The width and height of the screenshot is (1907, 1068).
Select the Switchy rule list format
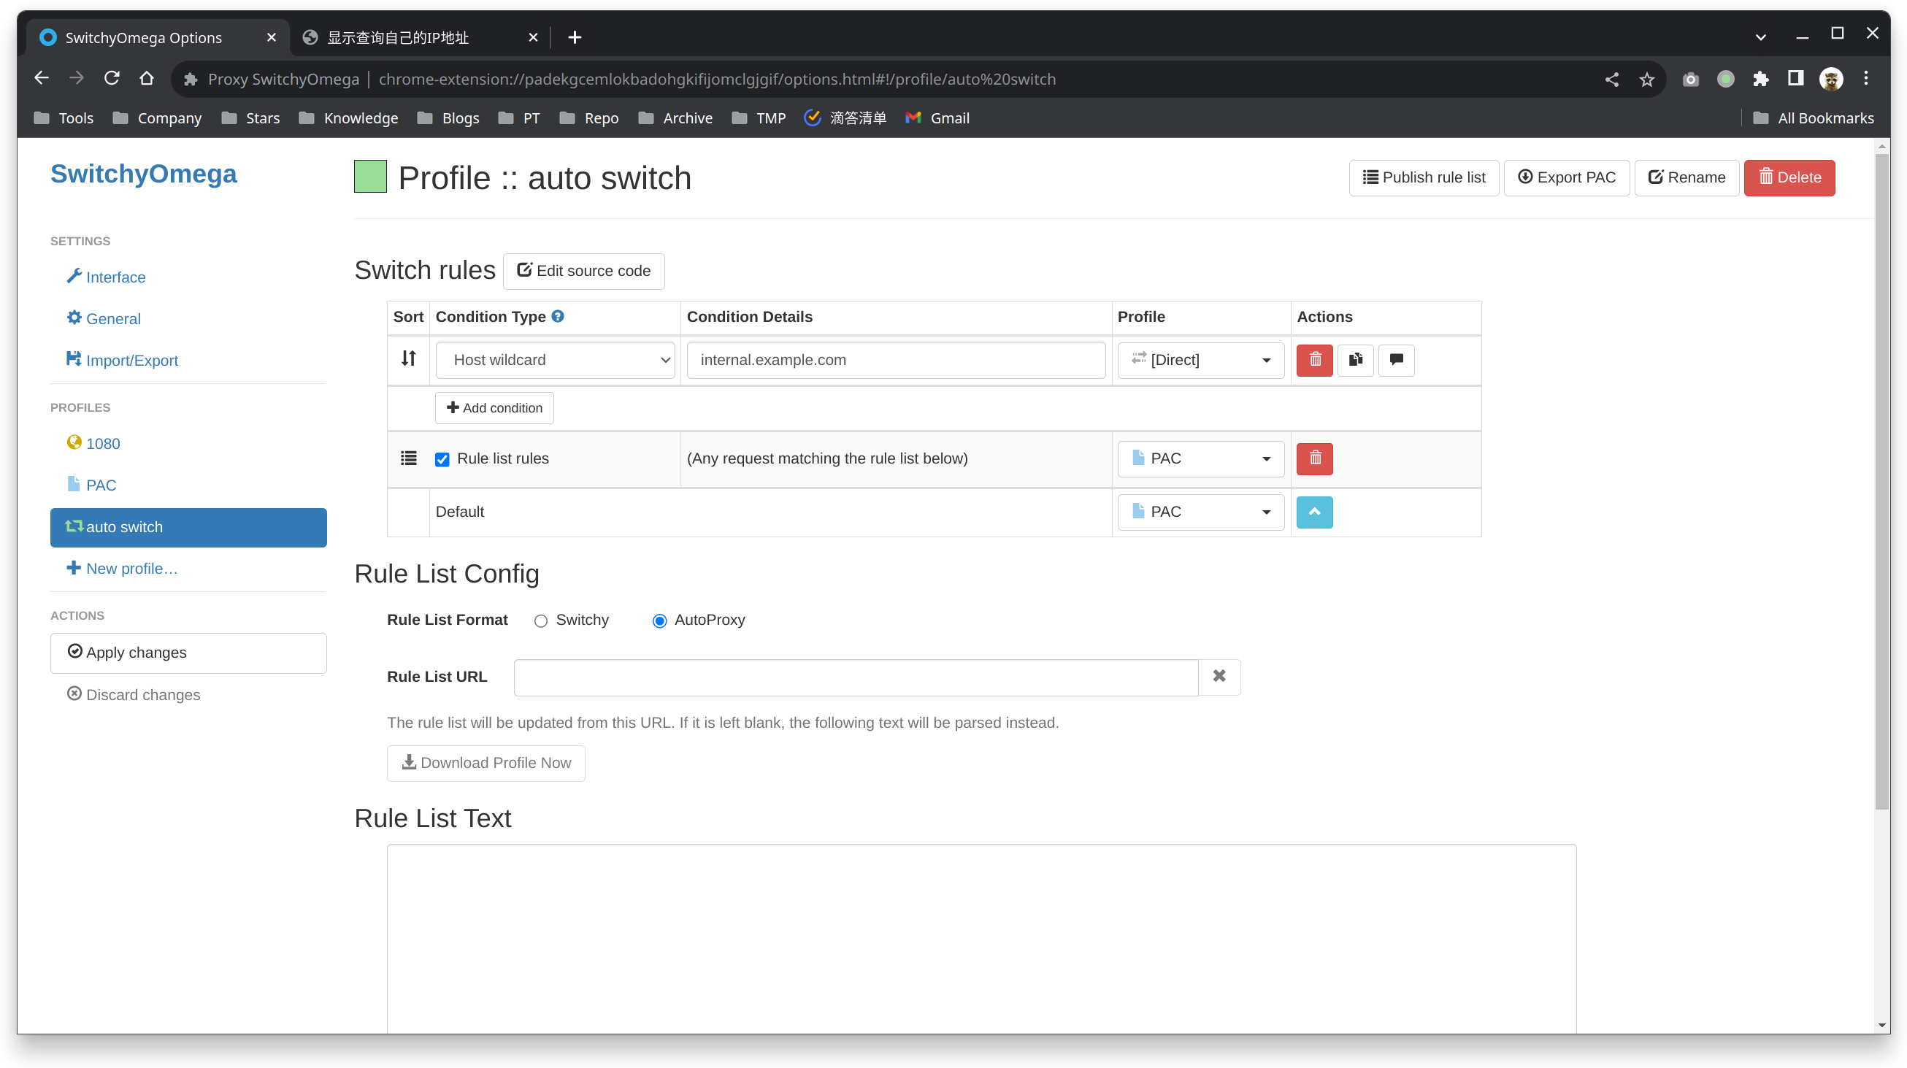click(540, 621)
